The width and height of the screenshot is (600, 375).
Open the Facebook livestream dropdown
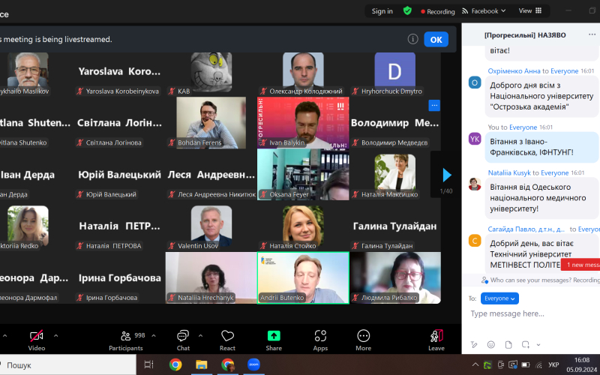(x=484, y=11)
